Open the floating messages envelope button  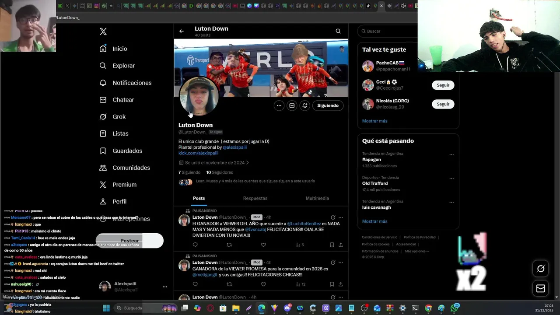point(541,288)
